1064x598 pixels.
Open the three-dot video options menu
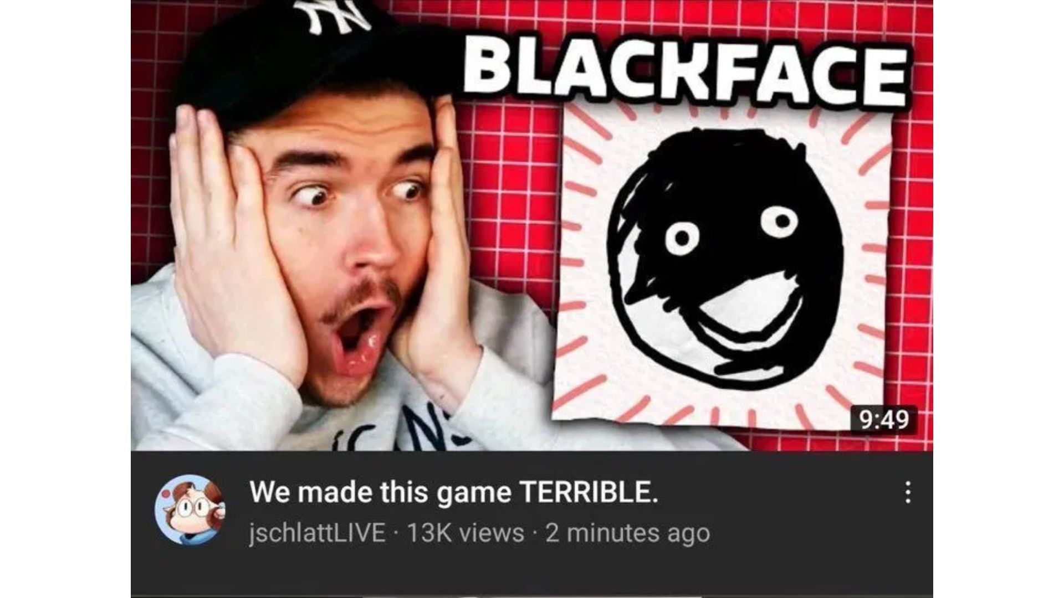pos(908,492)
